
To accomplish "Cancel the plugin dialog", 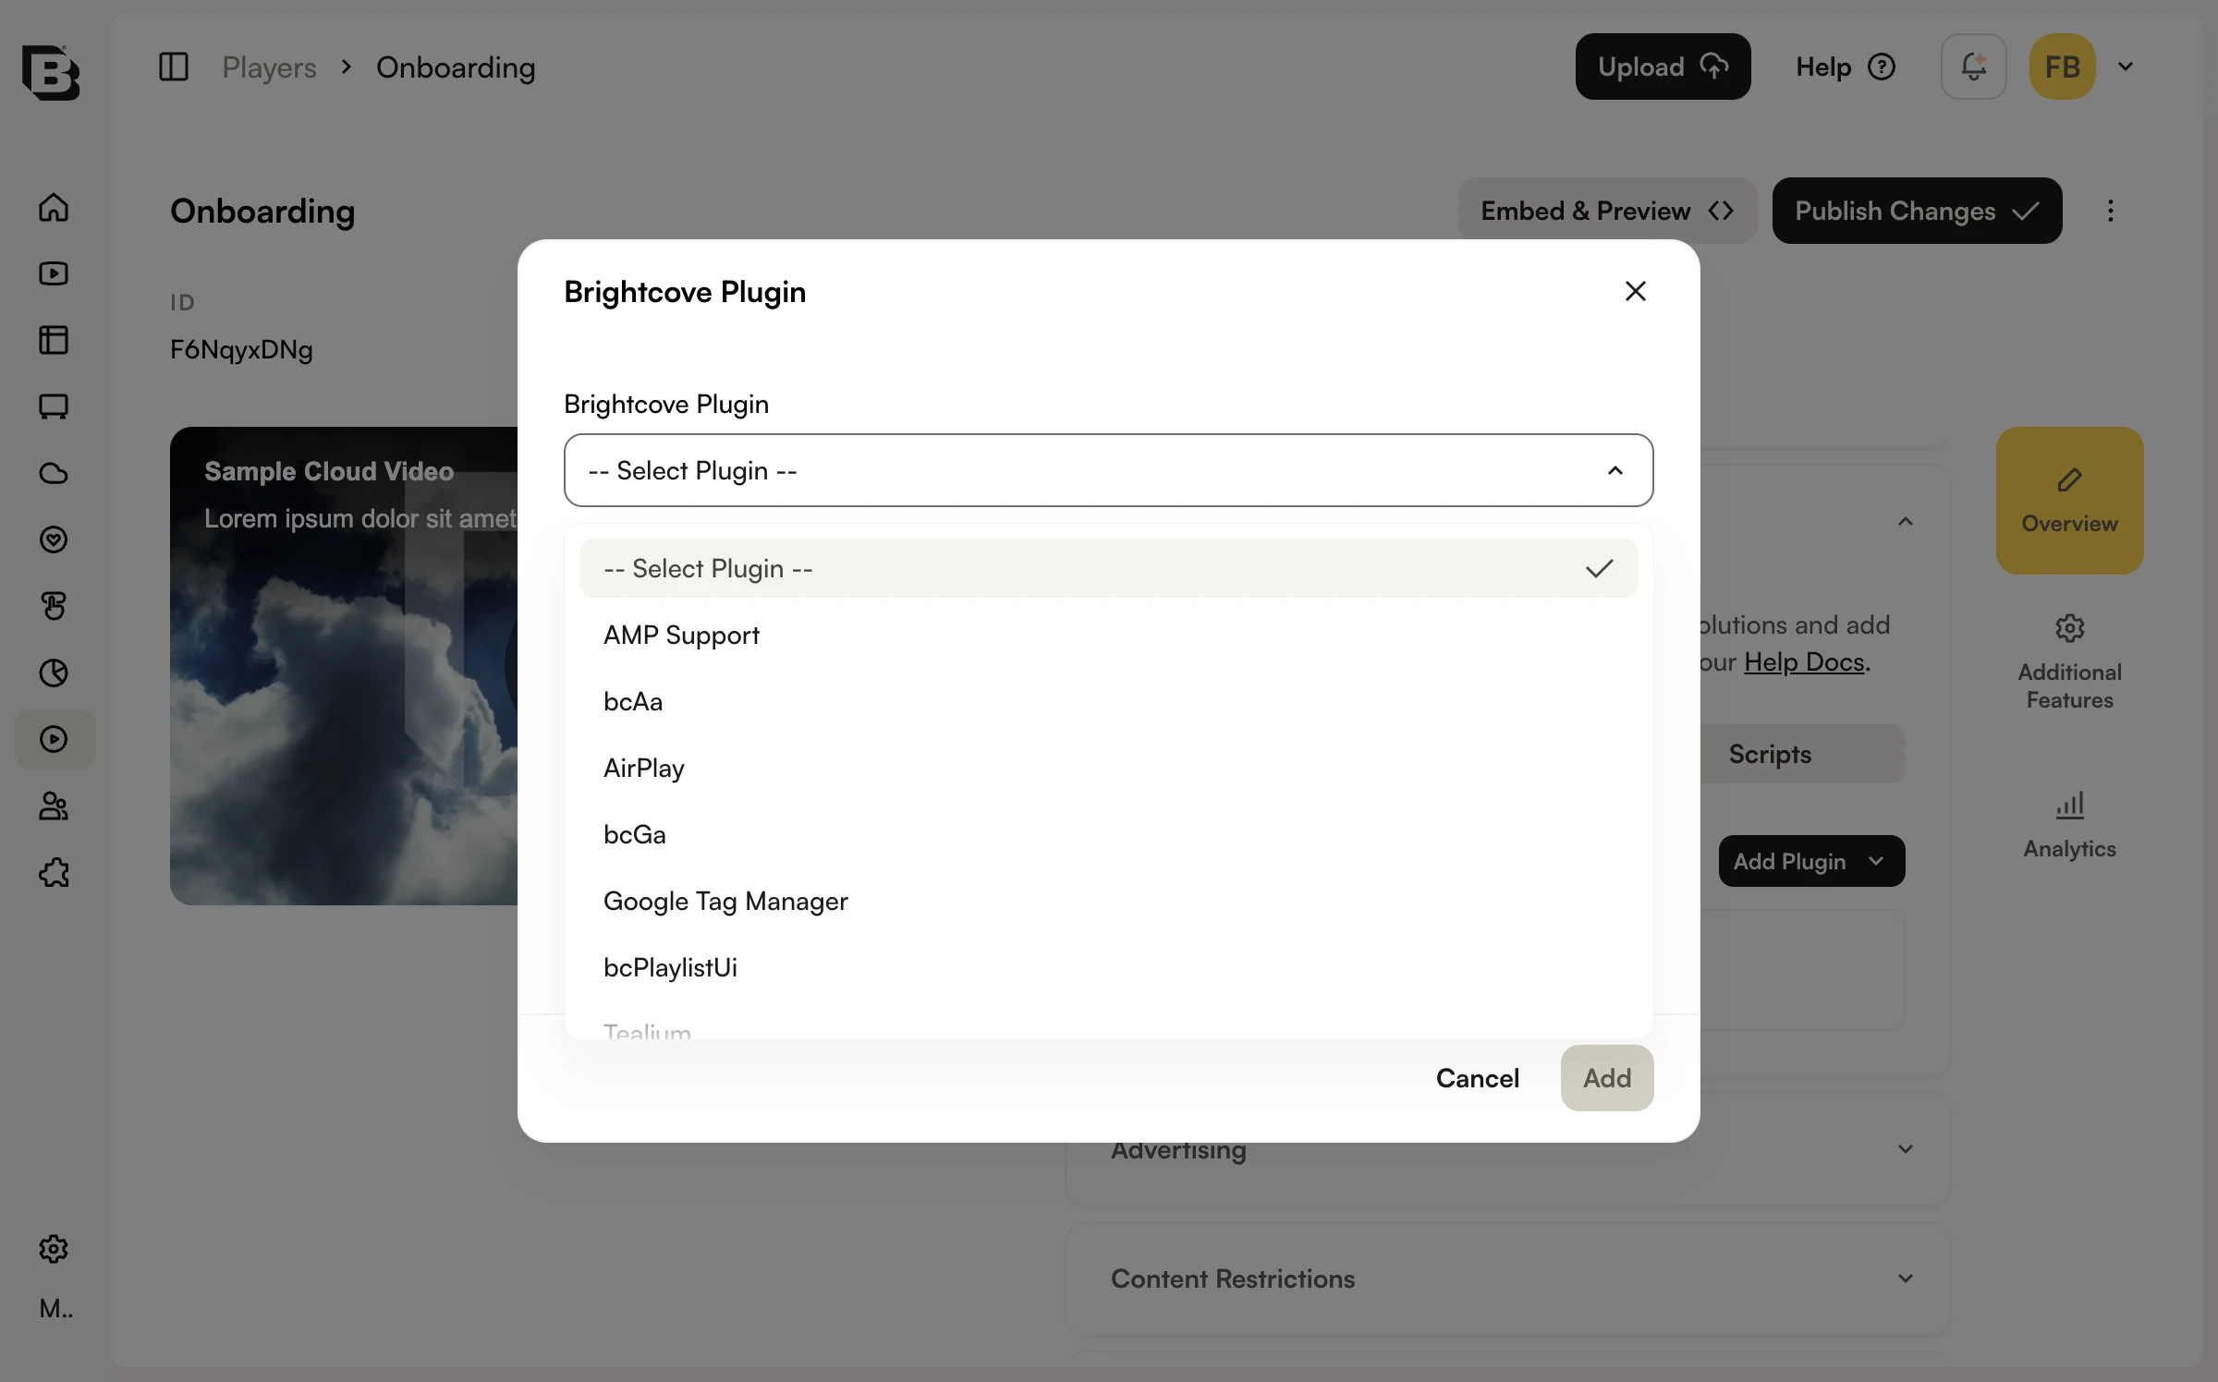I will pyautogui.click(x=1477, y=1078).
